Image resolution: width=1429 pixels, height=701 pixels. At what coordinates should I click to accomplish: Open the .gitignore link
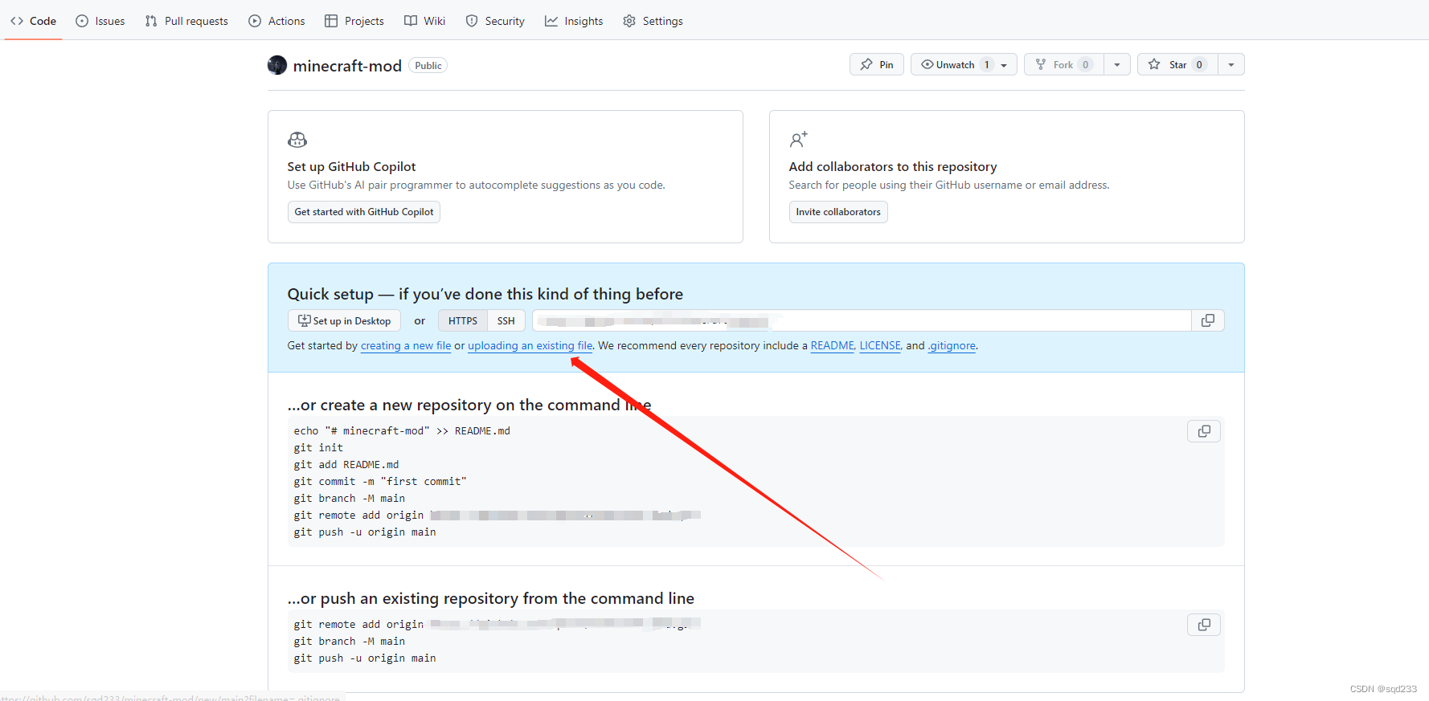coord(952,346)
